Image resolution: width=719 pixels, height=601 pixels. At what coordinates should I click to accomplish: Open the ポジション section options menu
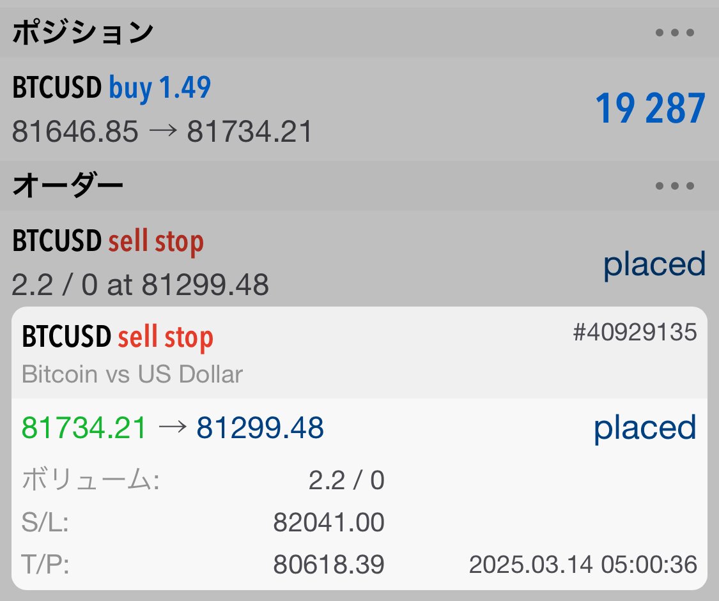click(673, 32)
